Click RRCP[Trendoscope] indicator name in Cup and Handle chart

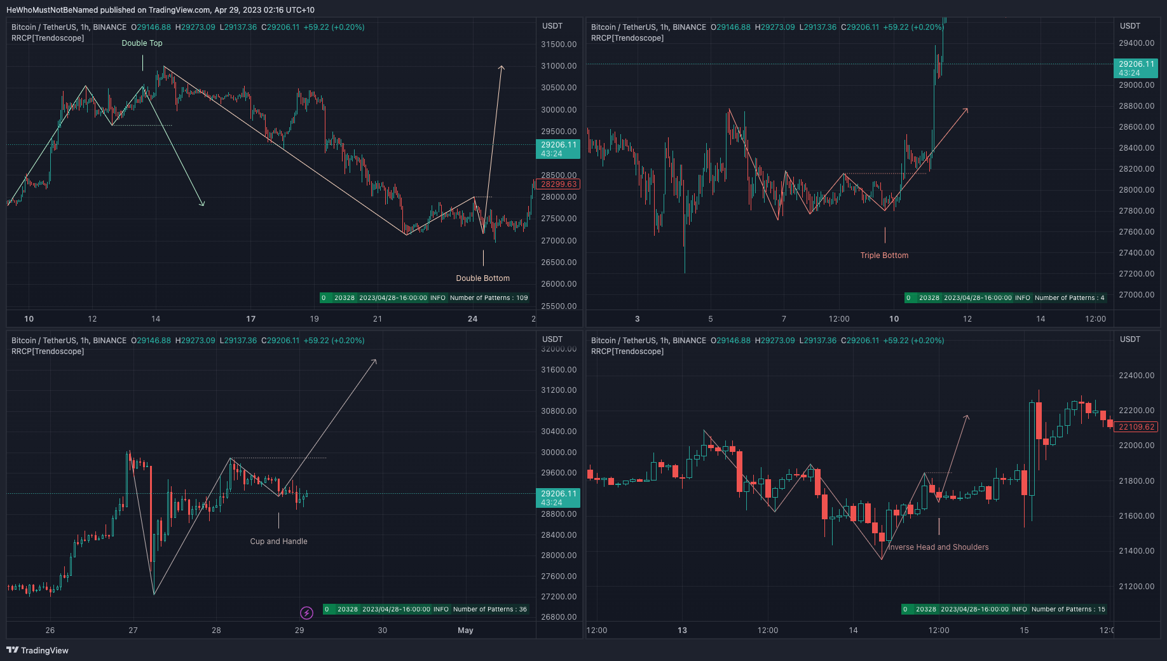[48, 351]
